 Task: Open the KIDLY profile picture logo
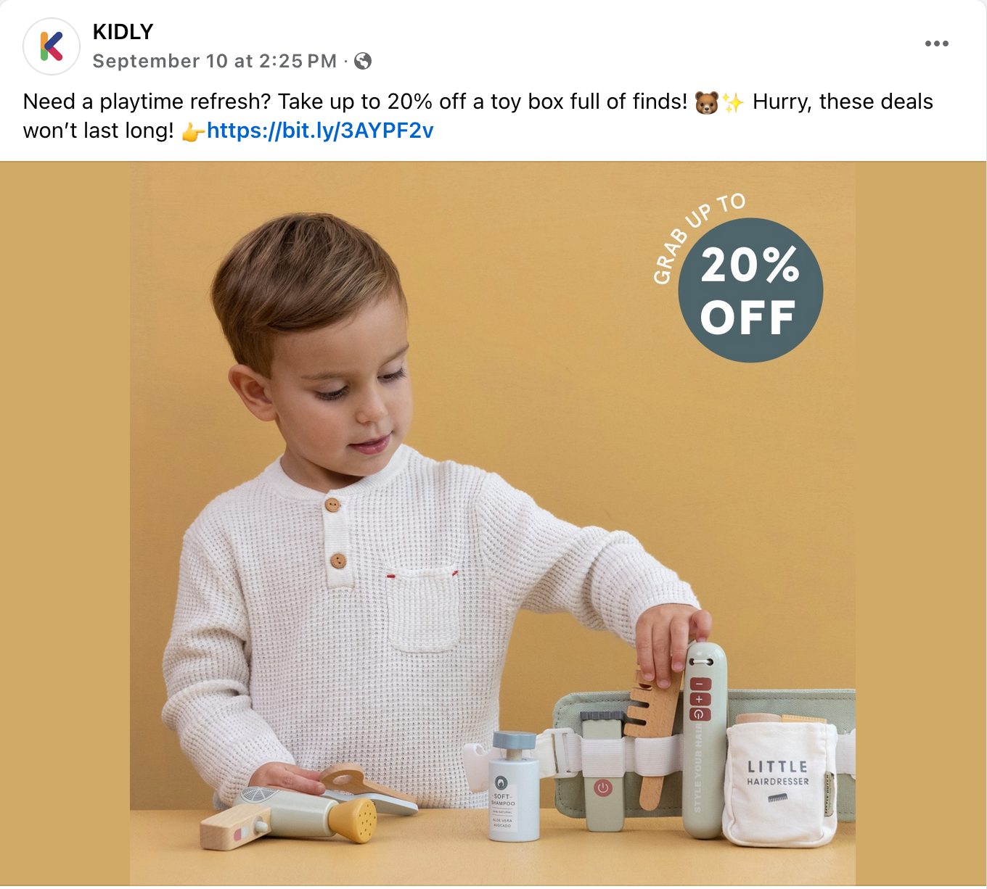coord(51,46)
